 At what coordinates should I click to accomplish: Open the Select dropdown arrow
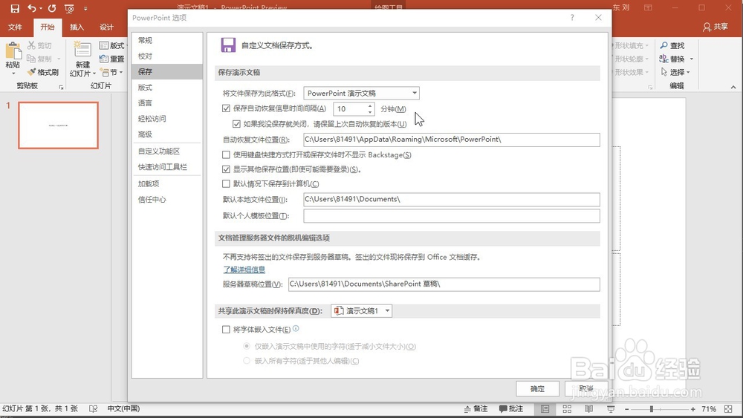click(x=688, y=73)
